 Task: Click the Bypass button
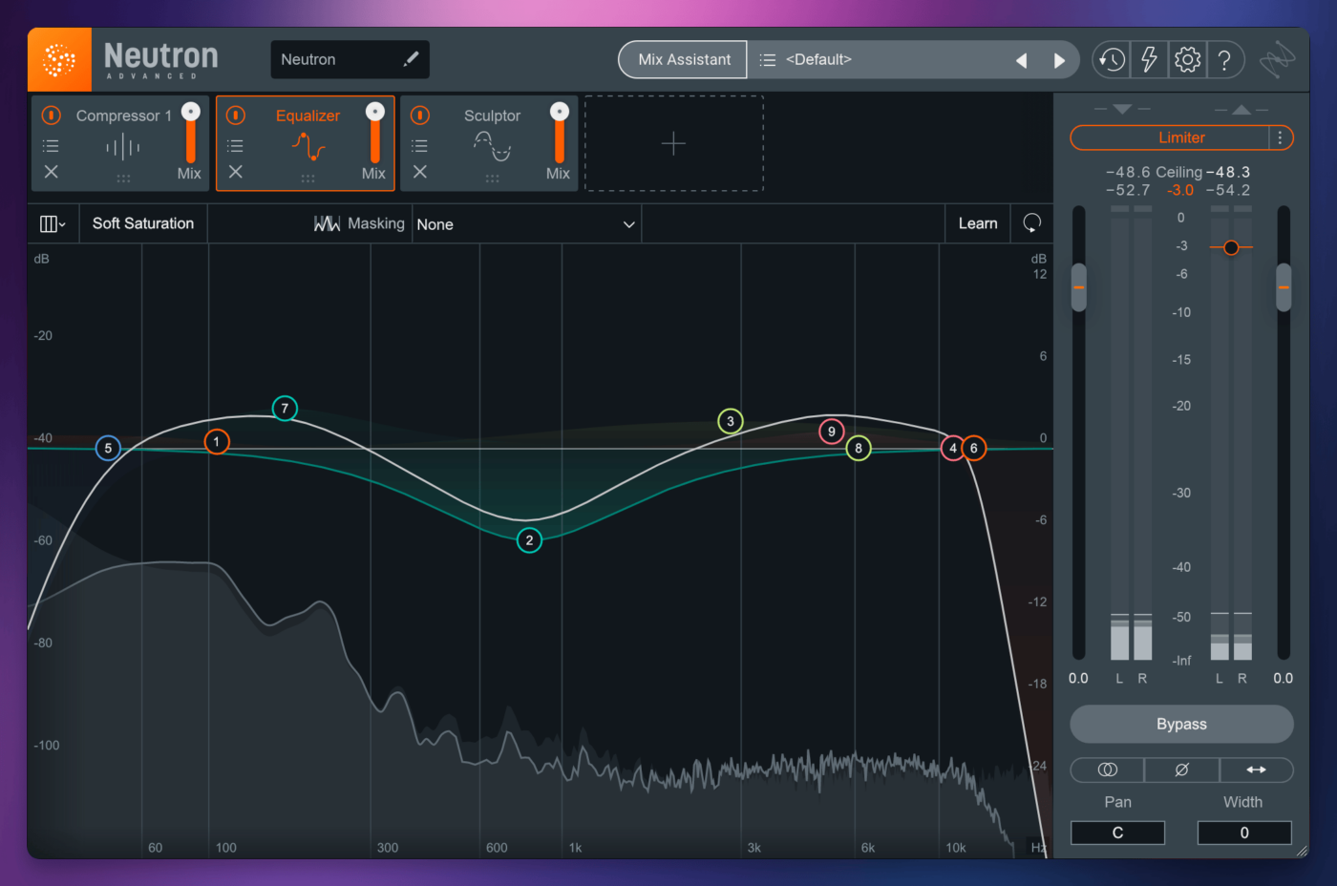1181,724
